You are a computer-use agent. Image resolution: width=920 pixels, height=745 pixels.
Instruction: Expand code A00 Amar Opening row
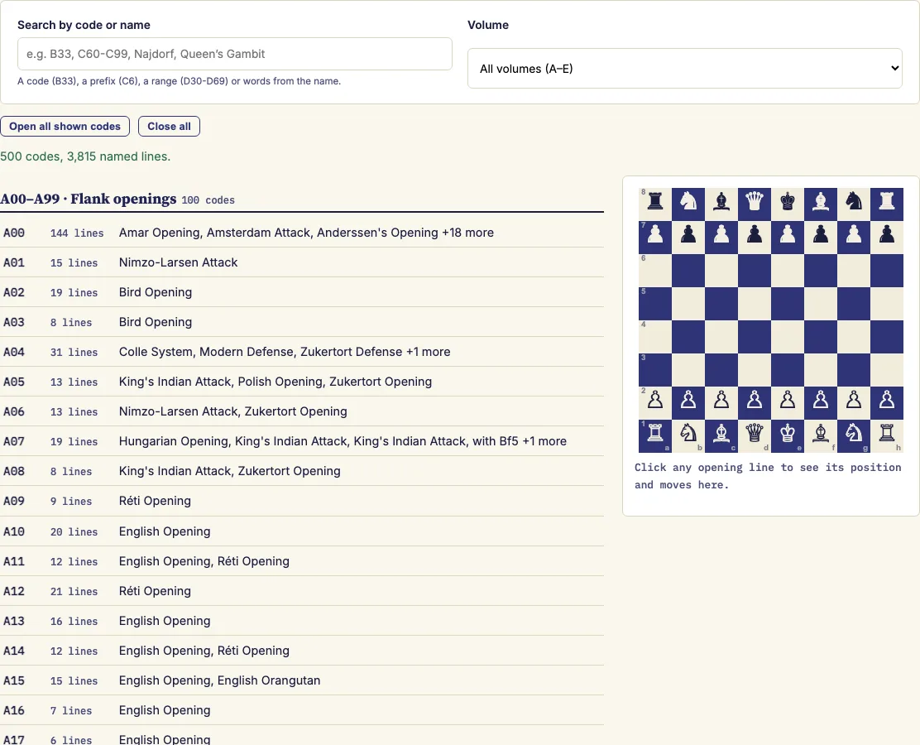tap(302, 233)
